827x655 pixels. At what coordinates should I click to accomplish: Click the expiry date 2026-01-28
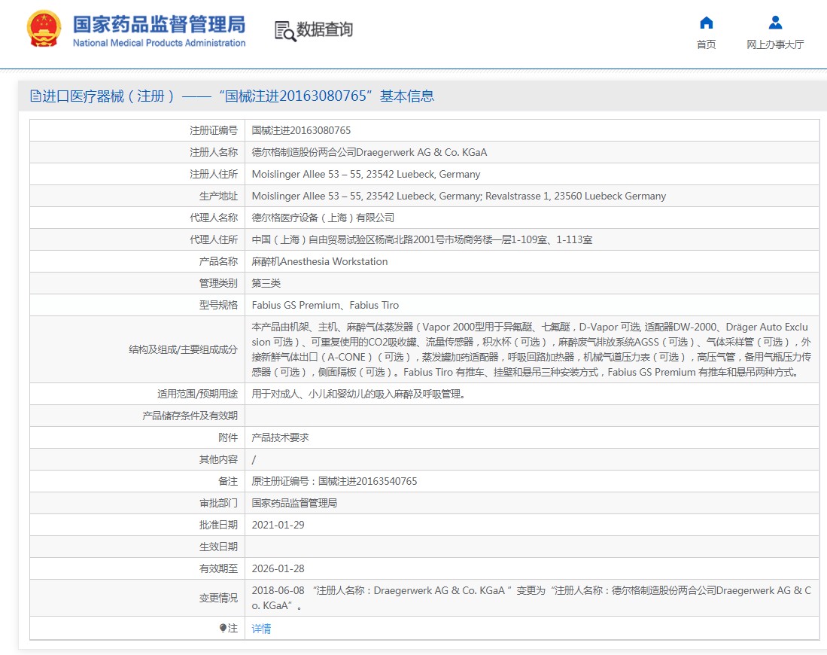[278, 568]
